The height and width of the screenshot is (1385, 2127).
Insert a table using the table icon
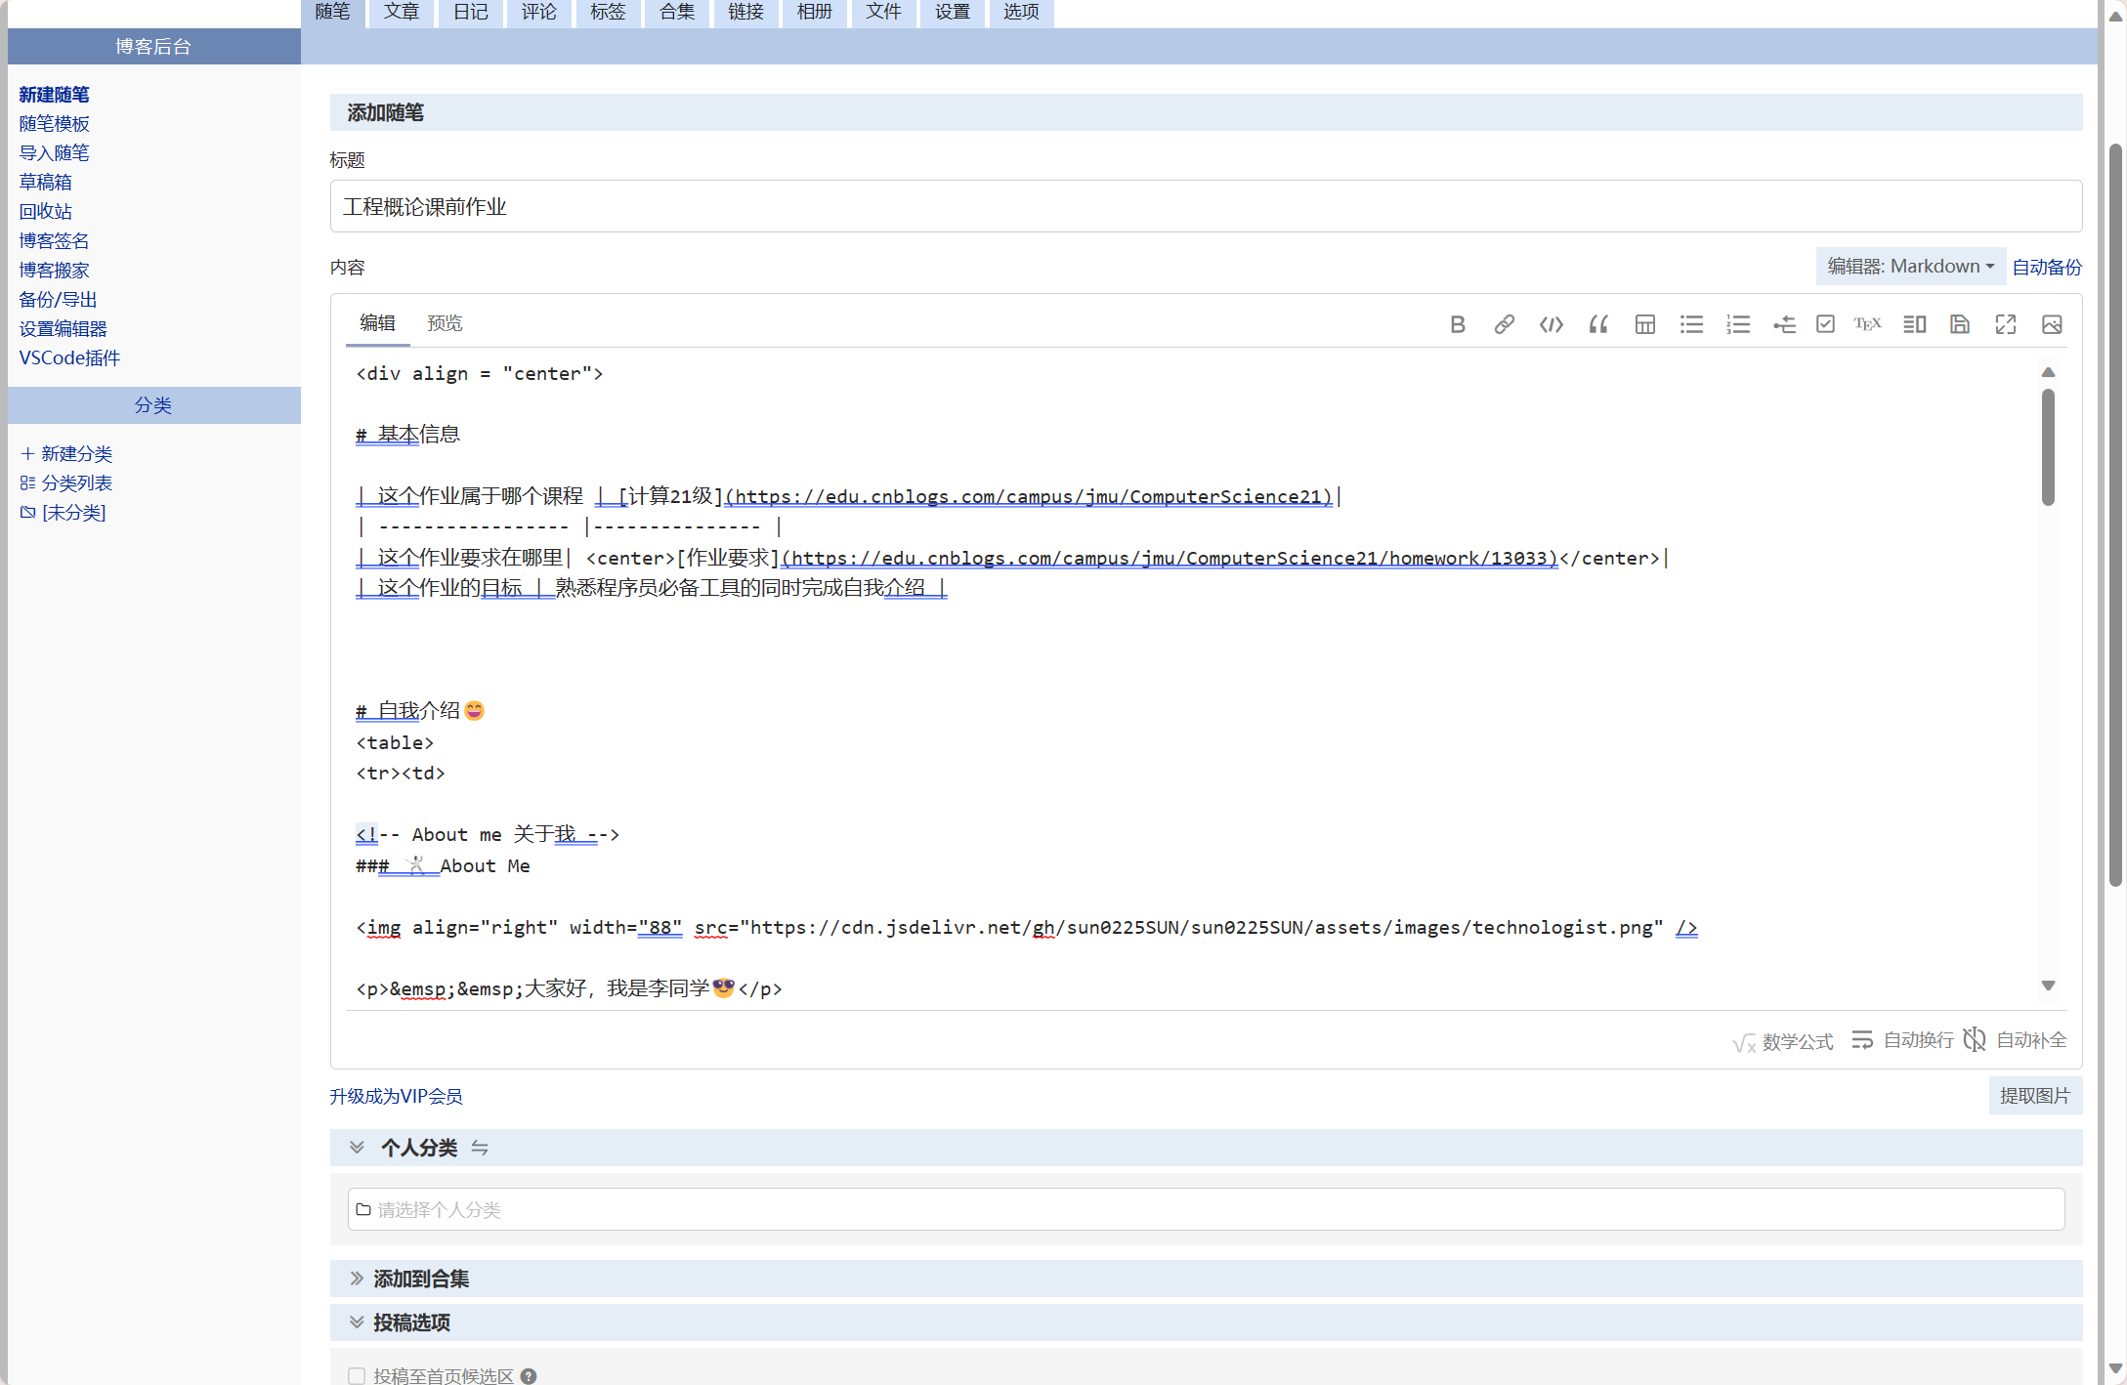pyautogui.click(x=1644, y=324)
